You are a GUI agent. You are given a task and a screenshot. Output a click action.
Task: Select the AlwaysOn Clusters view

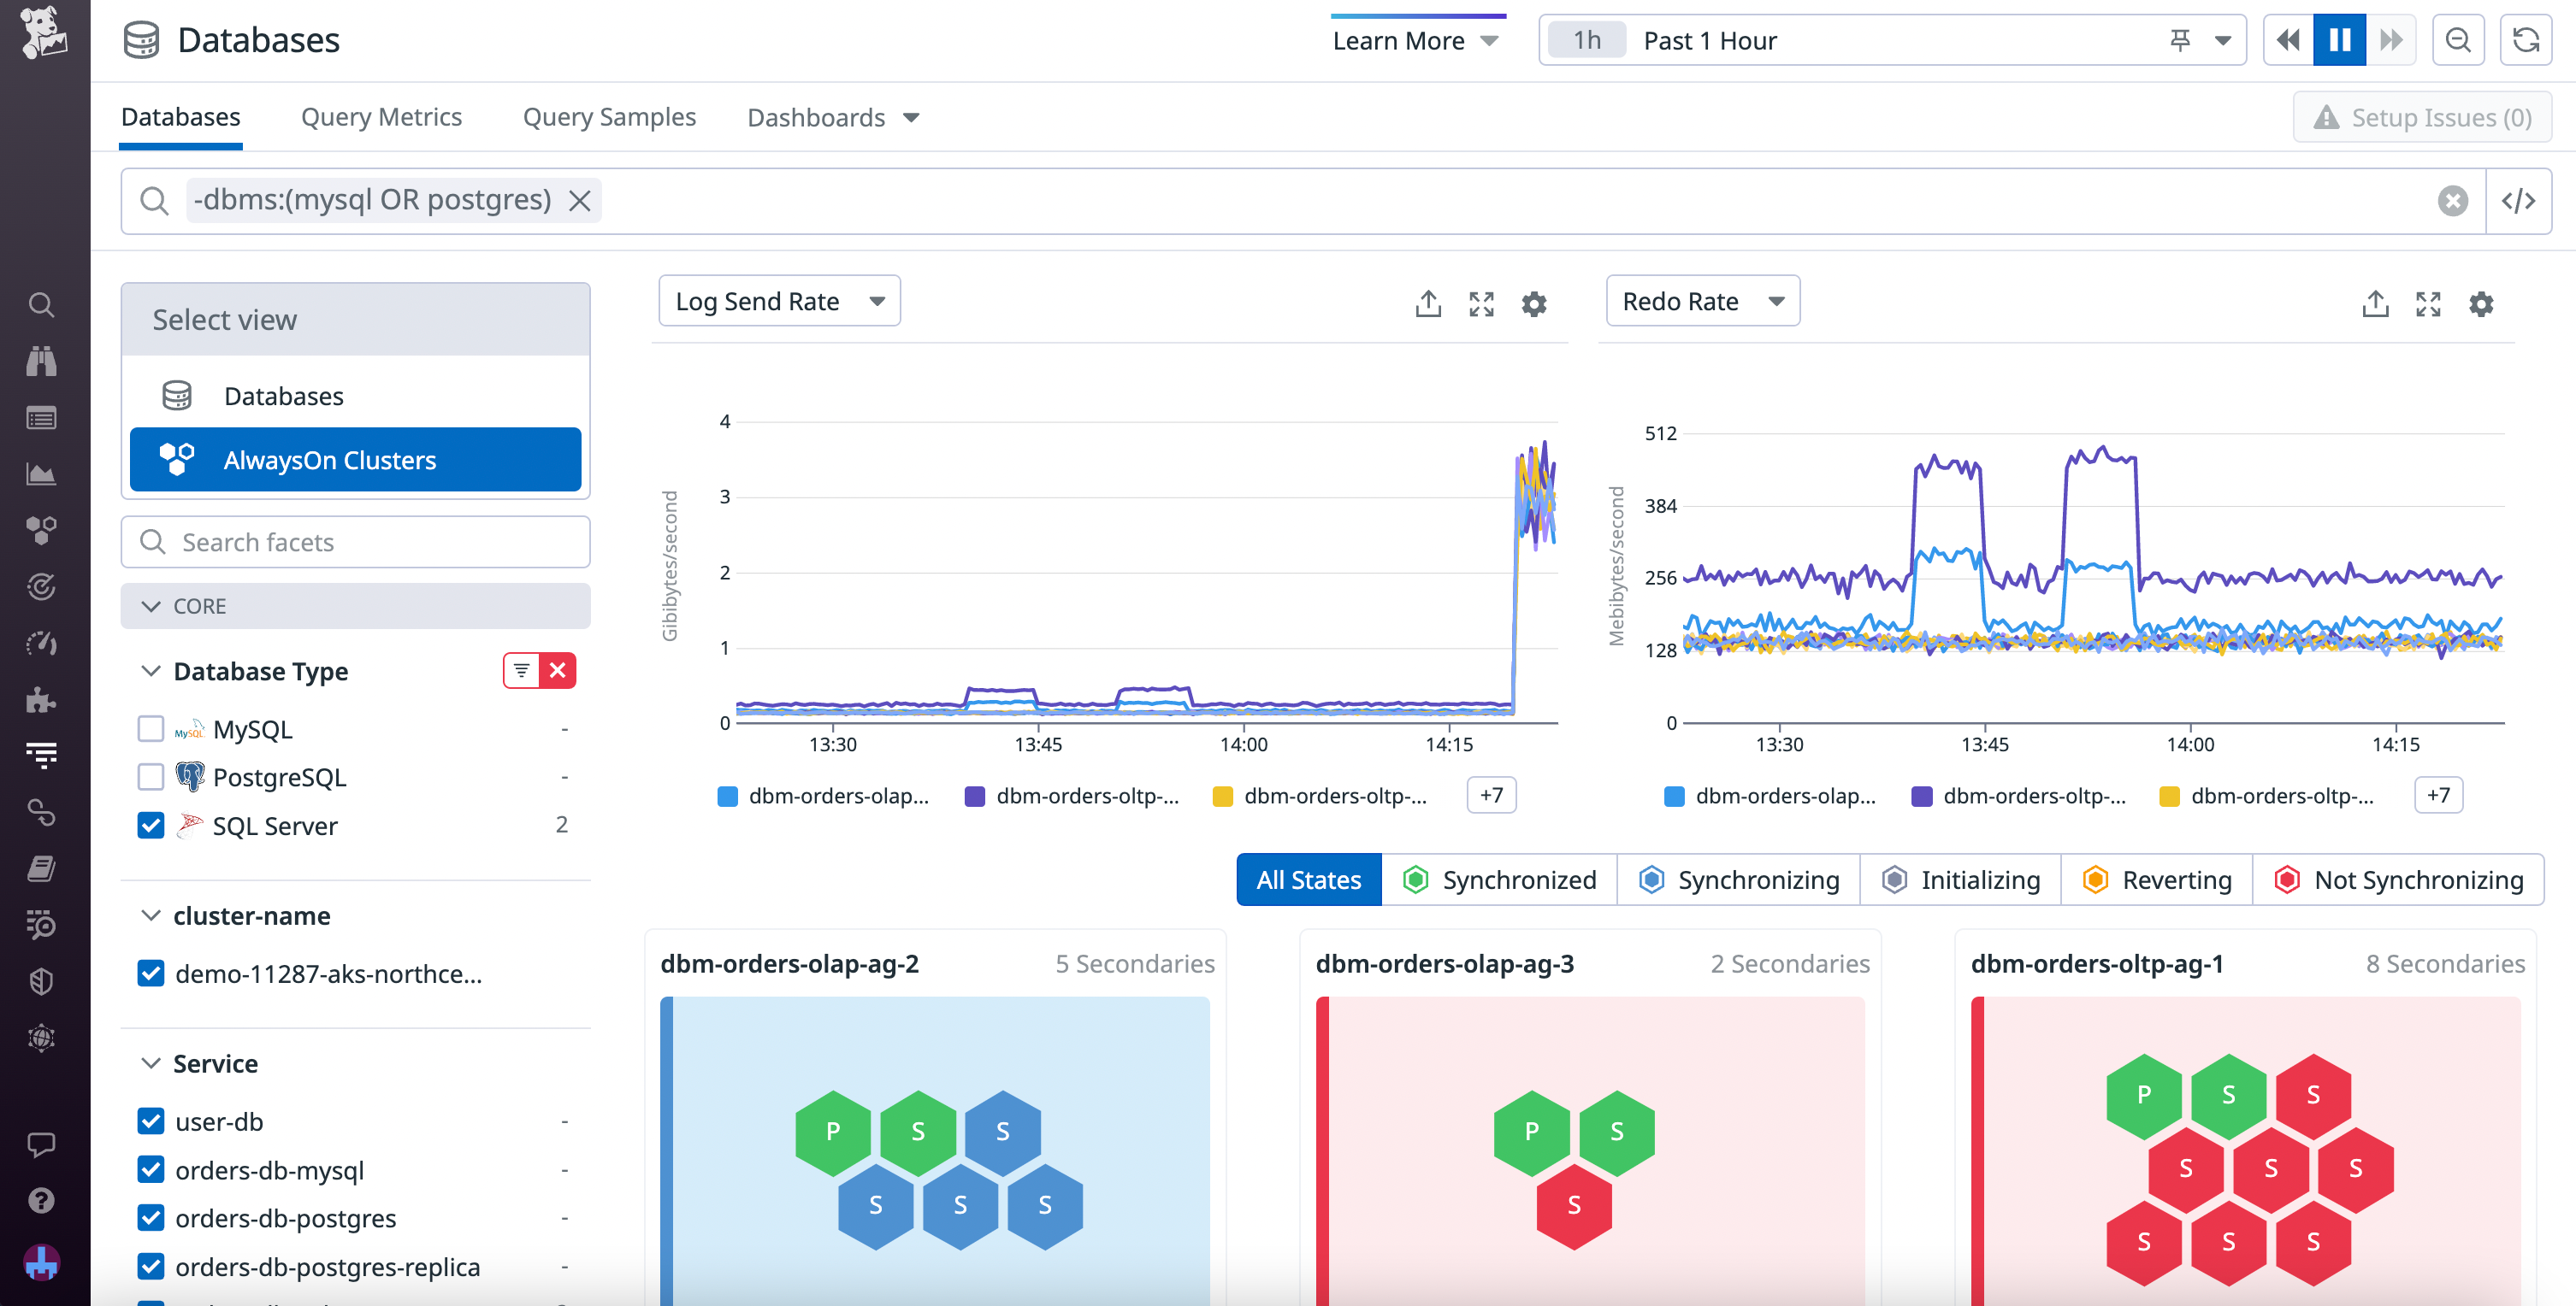[x=355, y=460]
